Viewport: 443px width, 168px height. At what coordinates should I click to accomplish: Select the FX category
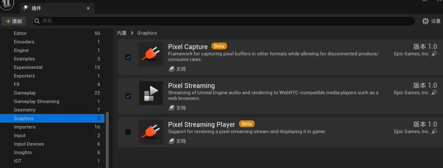coord(52,85)
